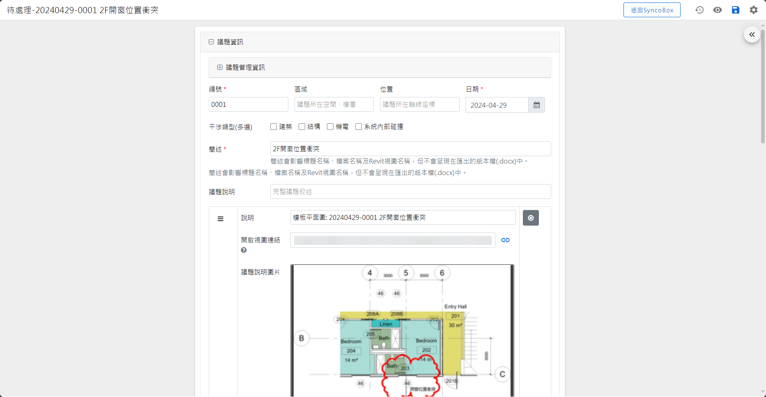Click the 返回SyncoBox button
This screenshot has width=766, height=397.
pos(651,10)
